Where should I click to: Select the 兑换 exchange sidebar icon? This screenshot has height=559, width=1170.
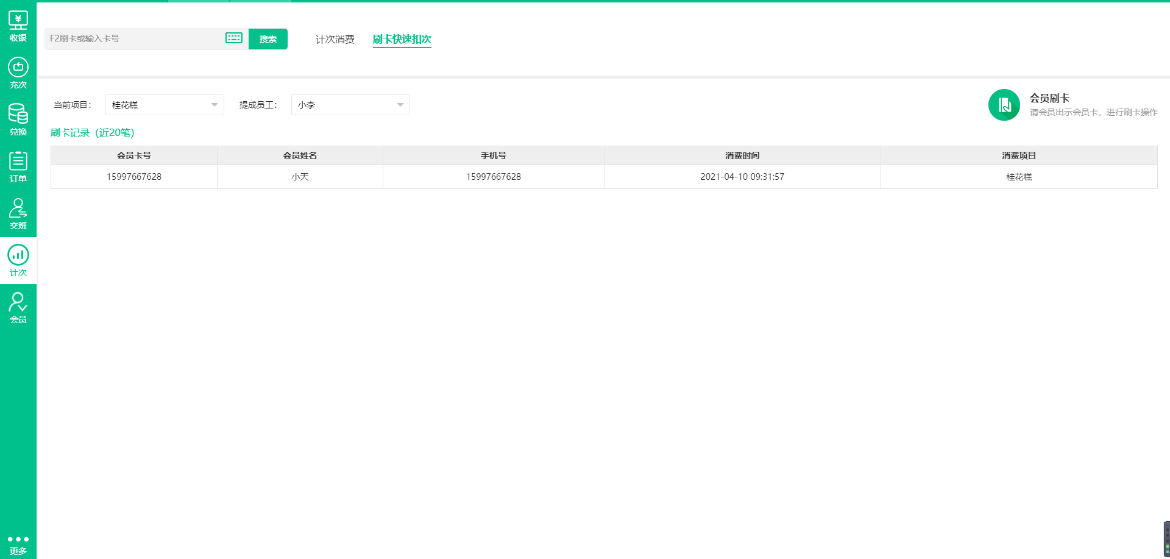coord(18,120)
